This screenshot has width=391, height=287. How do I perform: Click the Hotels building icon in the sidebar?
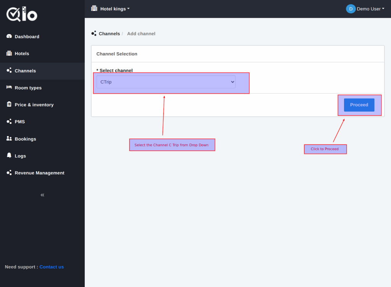tap(9, 54)
